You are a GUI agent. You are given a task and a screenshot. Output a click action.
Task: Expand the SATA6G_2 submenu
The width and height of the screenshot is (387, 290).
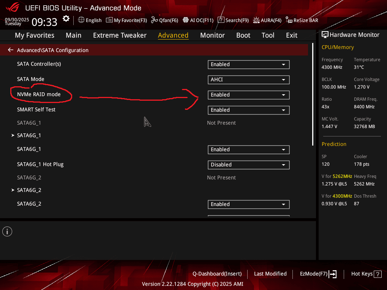point(26,190)
